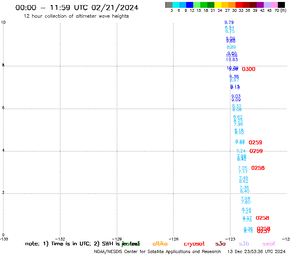Select the wave height value 8.75

pos(230,31)
